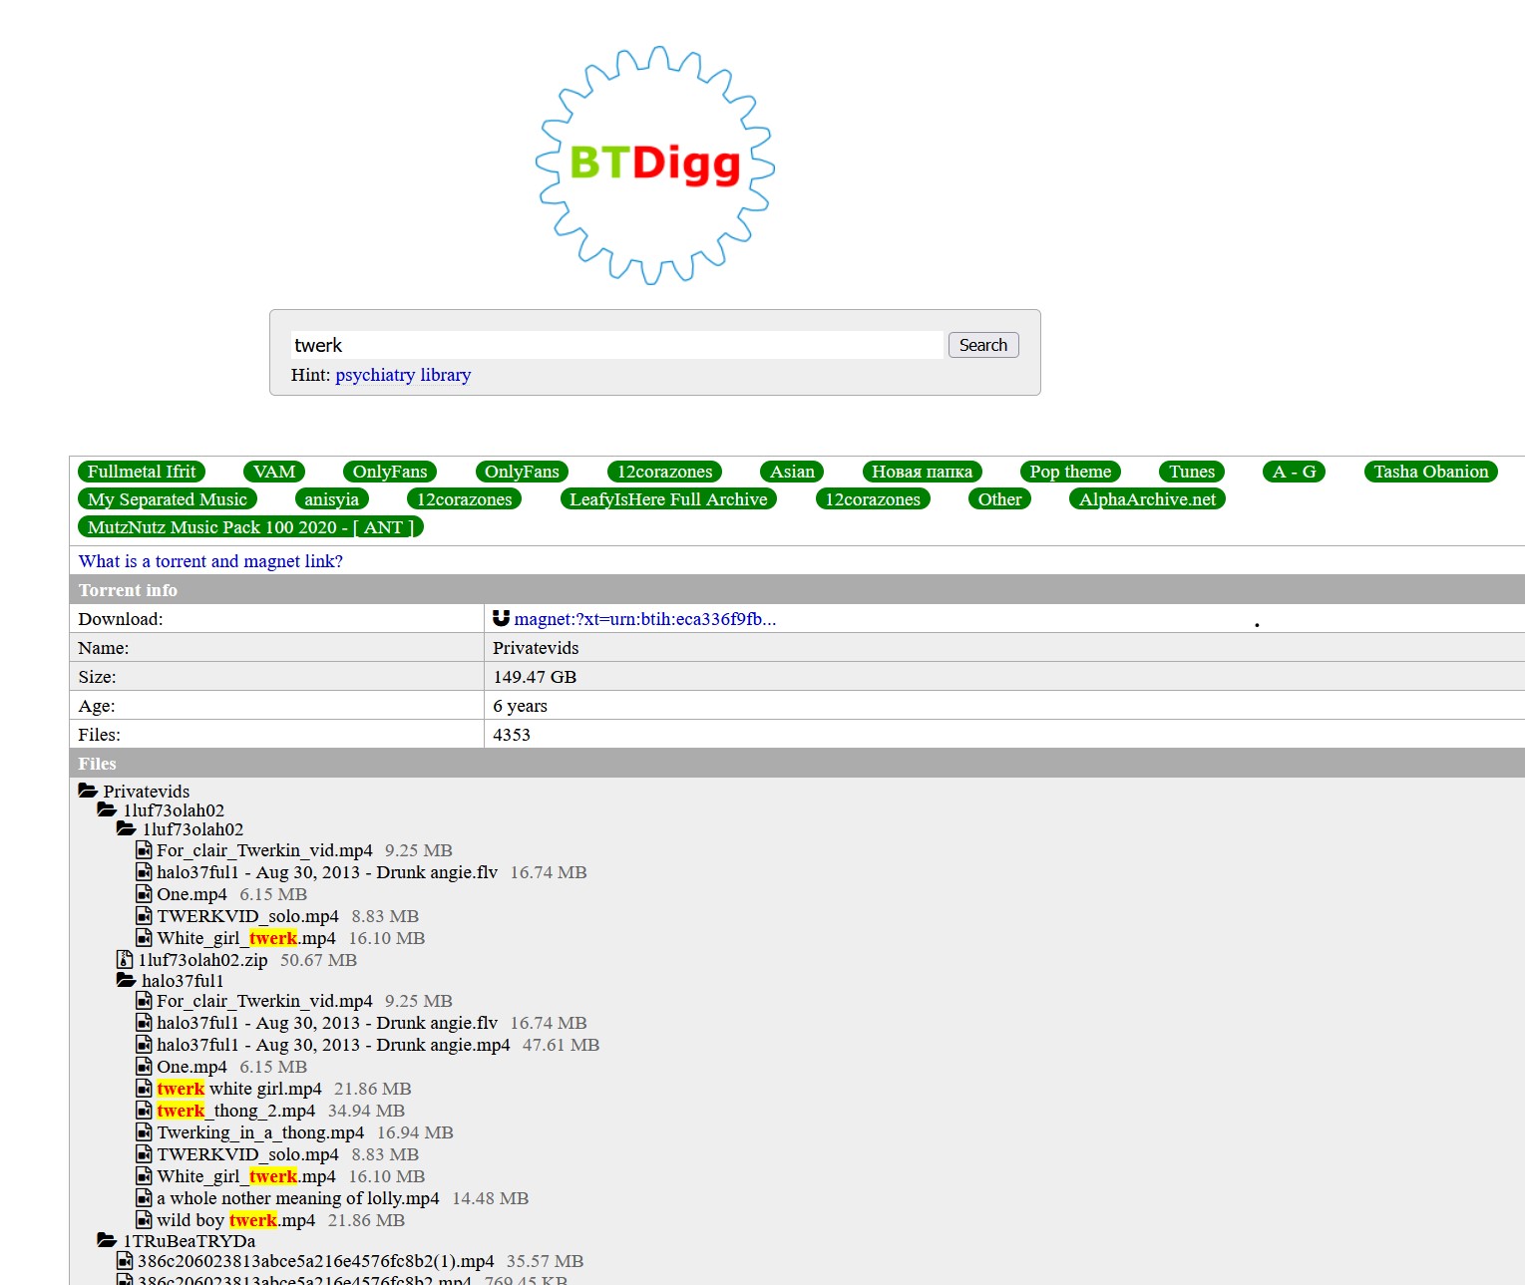Screen dimensions: 1525x1285
Task: Click the halo37full1 folder name in tree
Action: [x=183, y=981]
